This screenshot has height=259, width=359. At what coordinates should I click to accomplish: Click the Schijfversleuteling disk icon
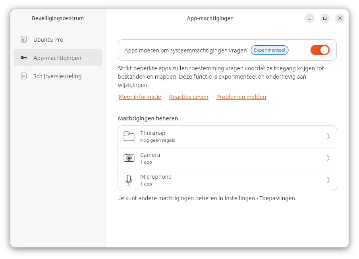[24, 76]
